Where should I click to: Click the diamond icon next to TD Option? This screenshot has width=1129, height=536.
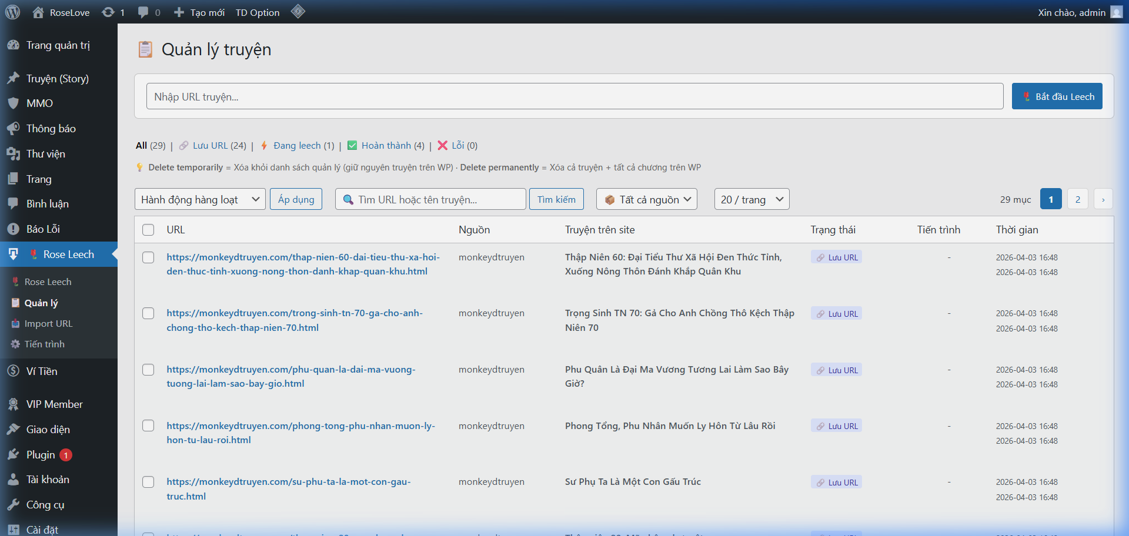click(298, 12)
